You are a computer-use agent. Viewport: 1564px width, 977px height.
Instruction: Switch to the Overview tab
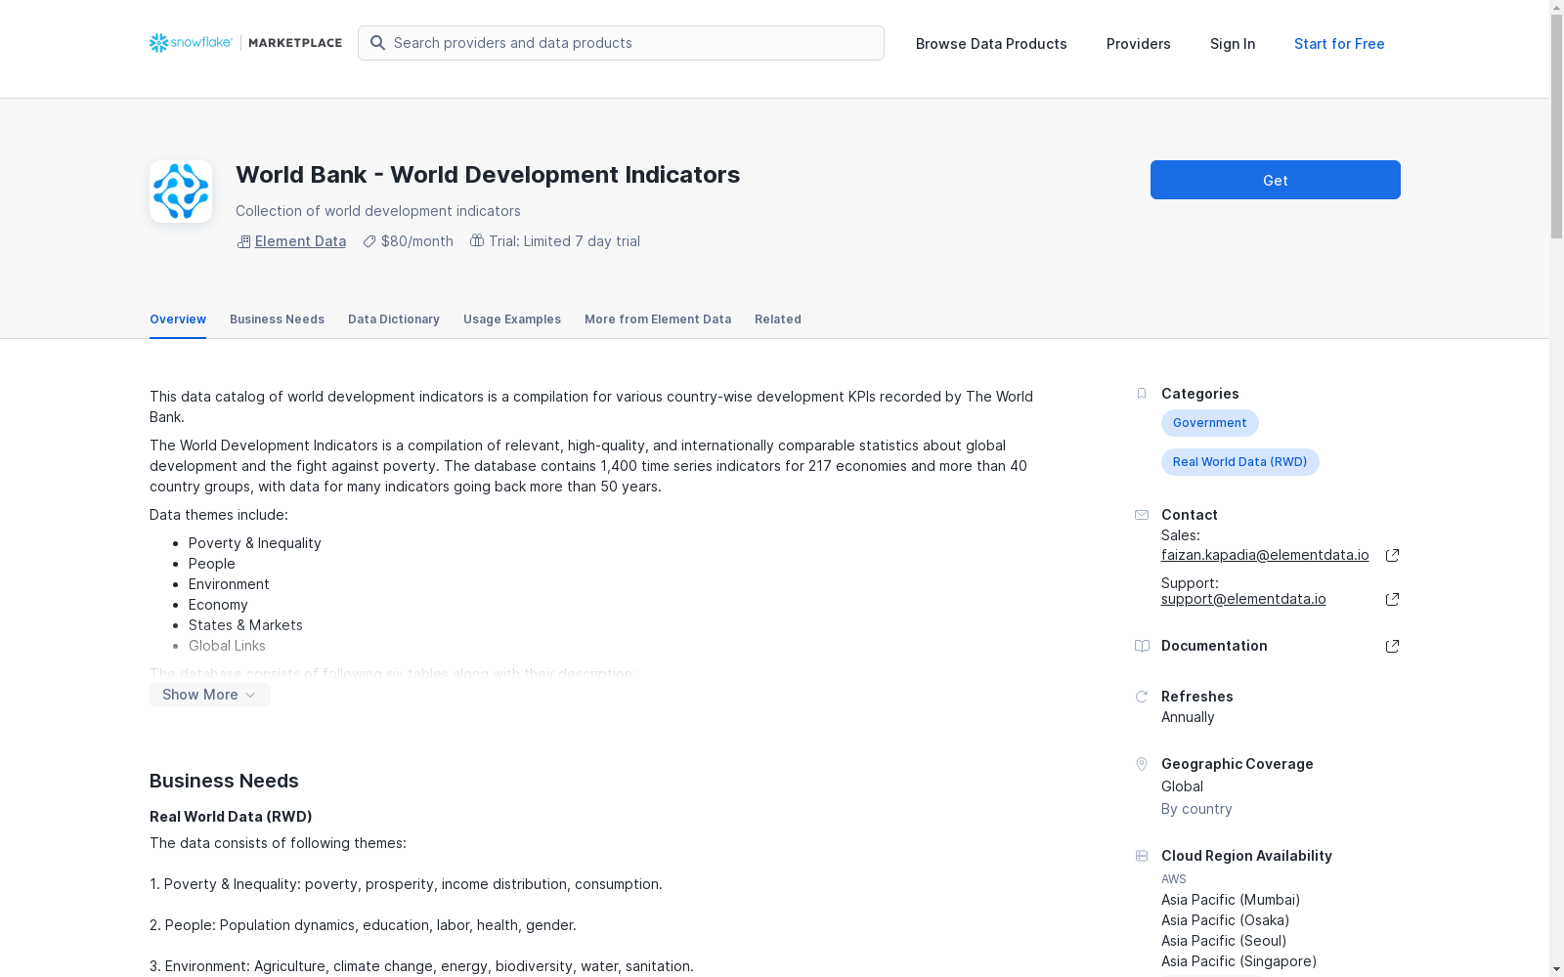(178, 319)
